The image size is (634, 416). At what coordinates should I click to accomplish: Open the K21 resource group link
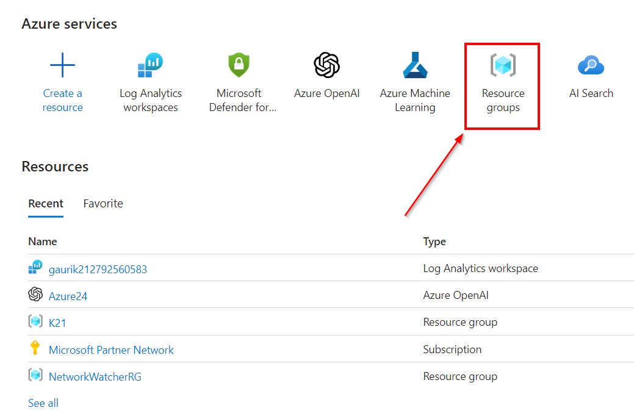click(x=57, y=323)
